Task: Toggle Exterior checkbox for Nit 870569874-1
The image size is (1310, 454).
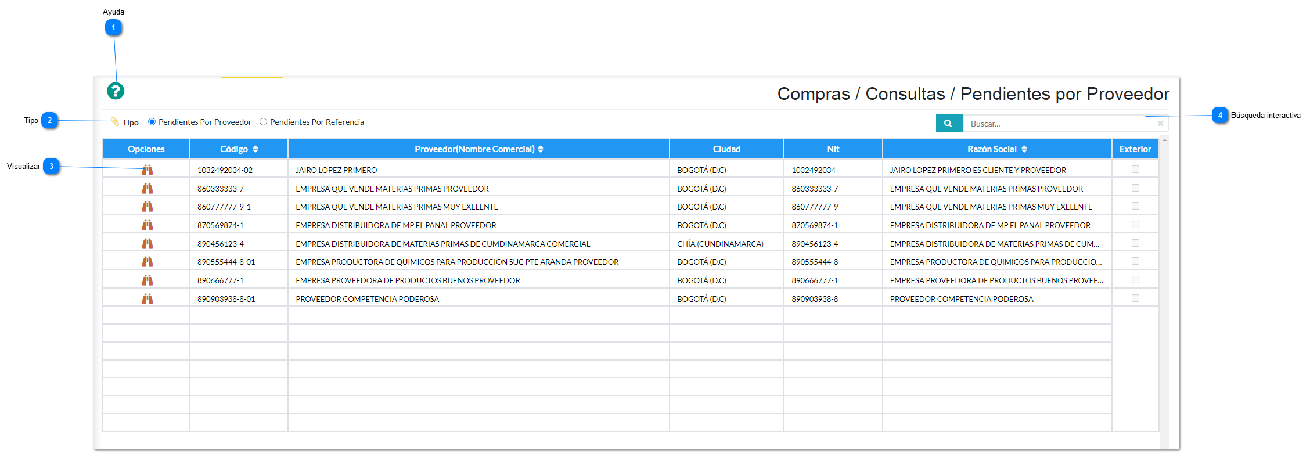Action: point(1135,225)
